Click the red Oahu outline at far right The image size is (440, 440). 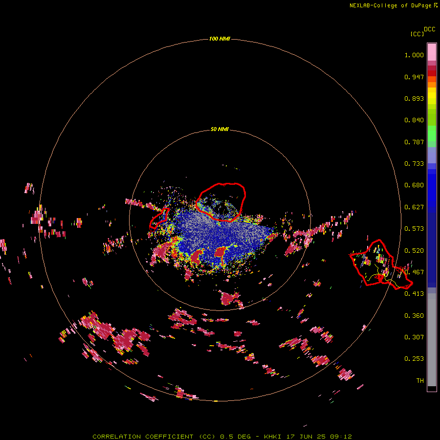pos(380,264)
